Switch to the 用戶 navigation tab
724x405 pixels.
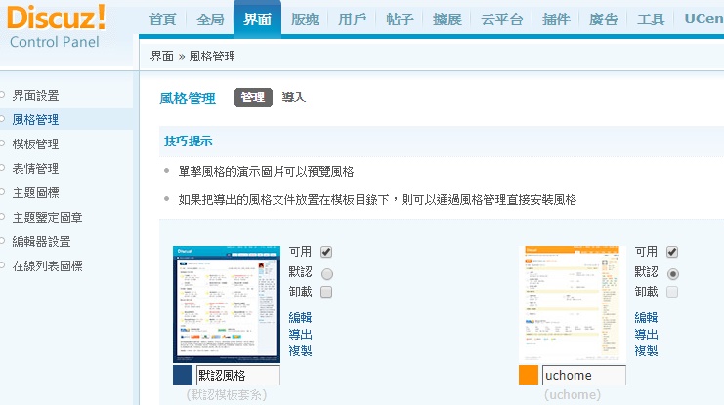(353, 20)
